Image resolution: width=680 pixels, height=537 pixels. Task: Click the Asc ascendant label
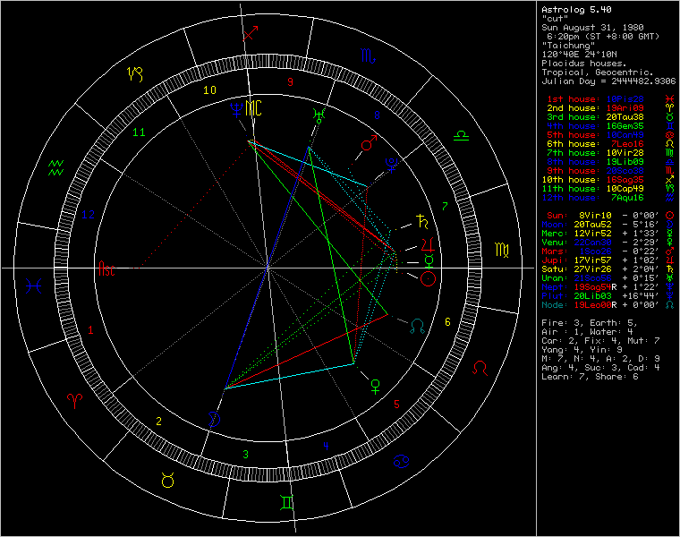(106, 268)
